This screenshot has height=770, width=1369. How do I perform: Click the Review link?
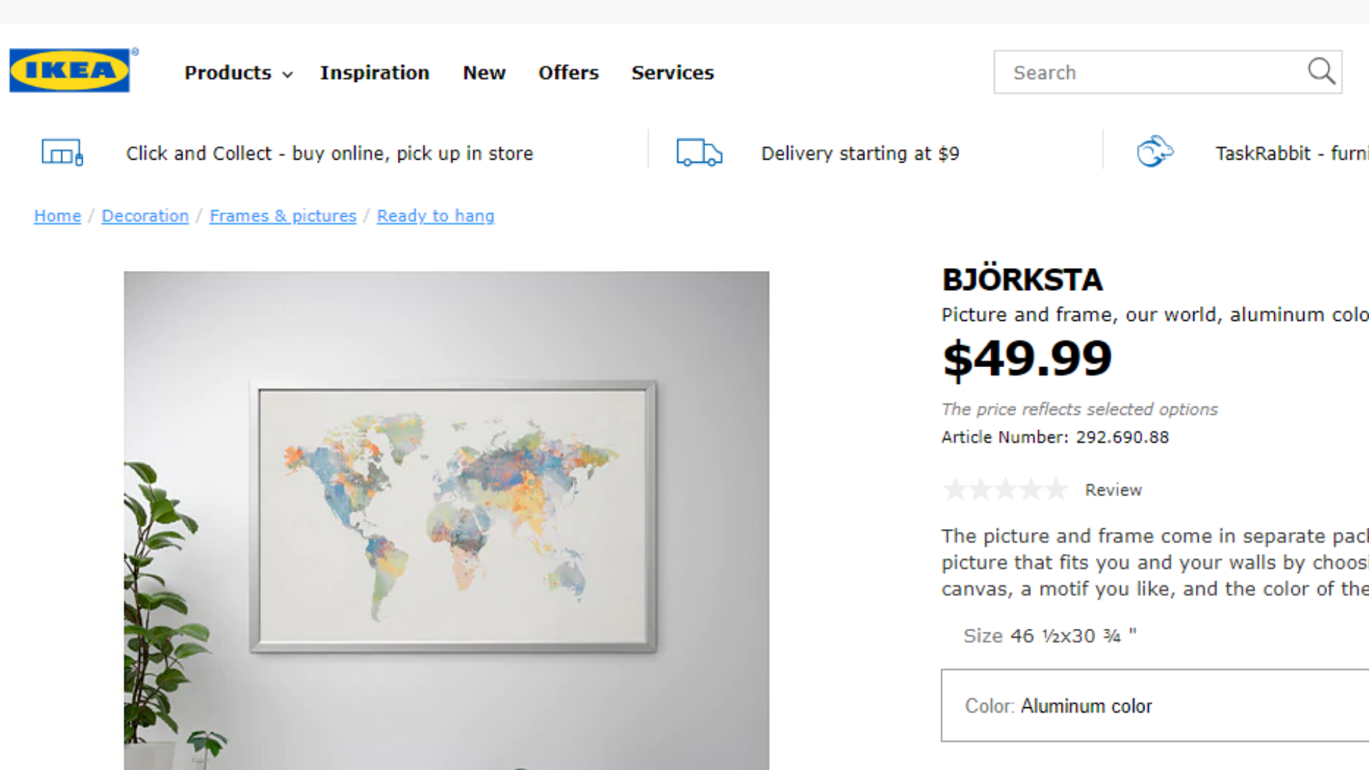(x=1113, y=490)
